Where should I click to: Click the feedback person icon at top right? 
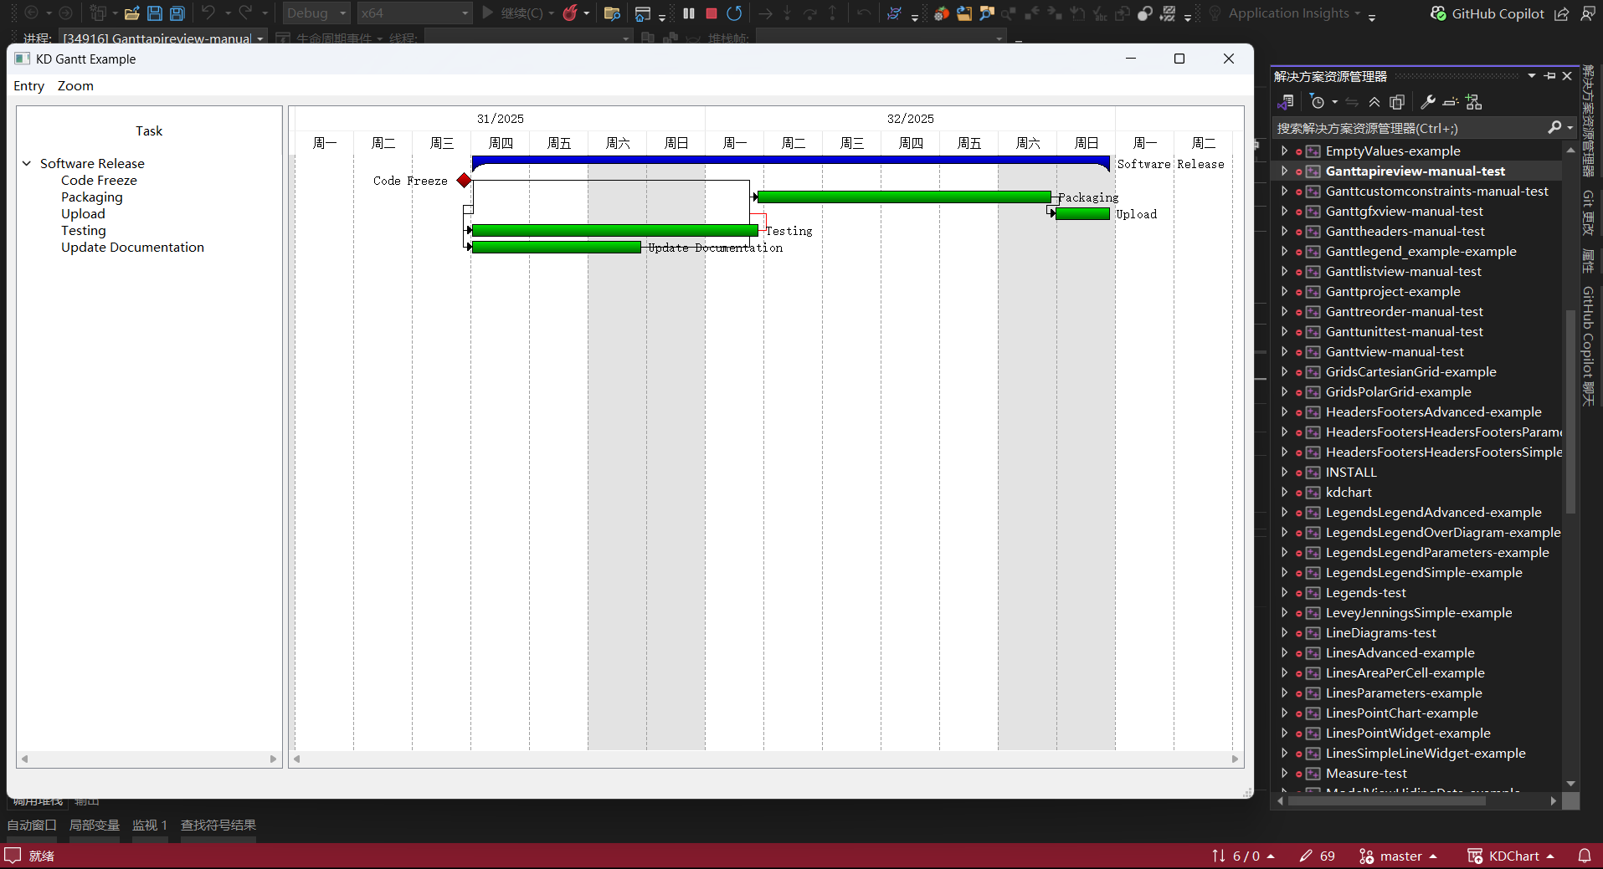1587,13
